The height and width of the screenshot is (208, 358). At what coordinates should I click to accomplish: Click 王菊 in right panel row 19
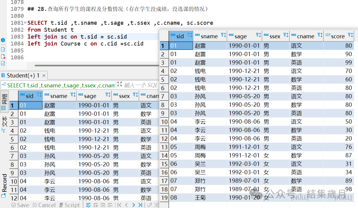200,198
